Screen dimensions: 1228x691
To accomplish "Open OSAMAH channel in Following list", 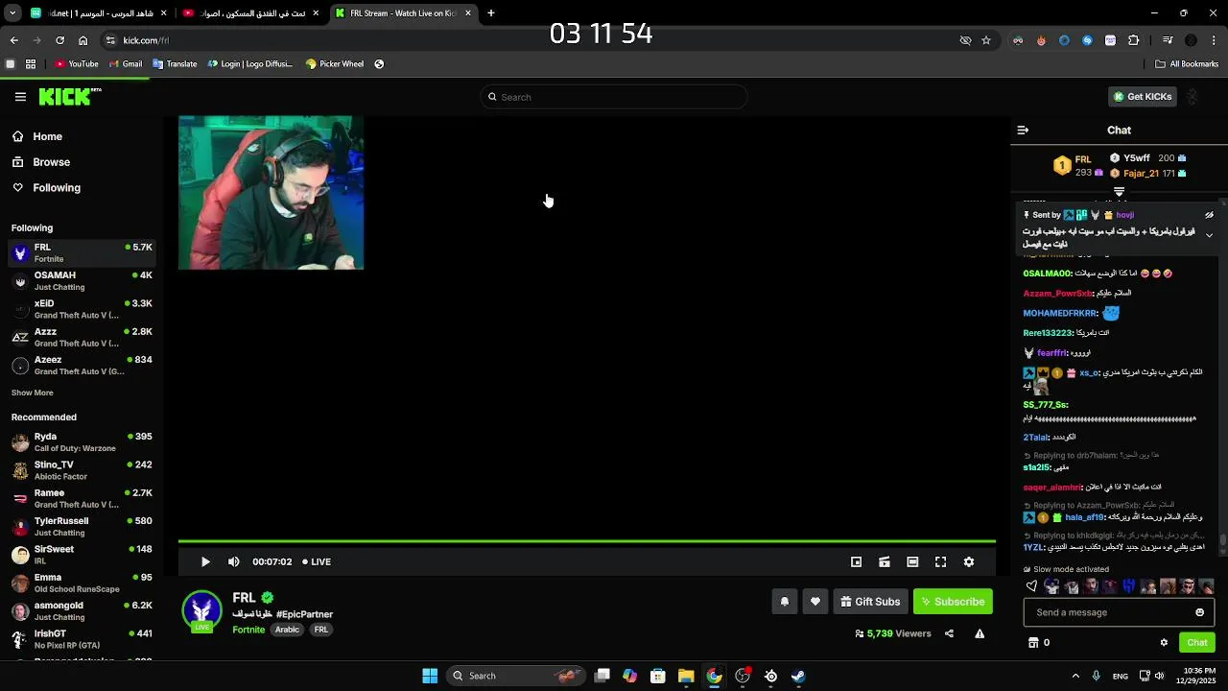I will 82,281.
